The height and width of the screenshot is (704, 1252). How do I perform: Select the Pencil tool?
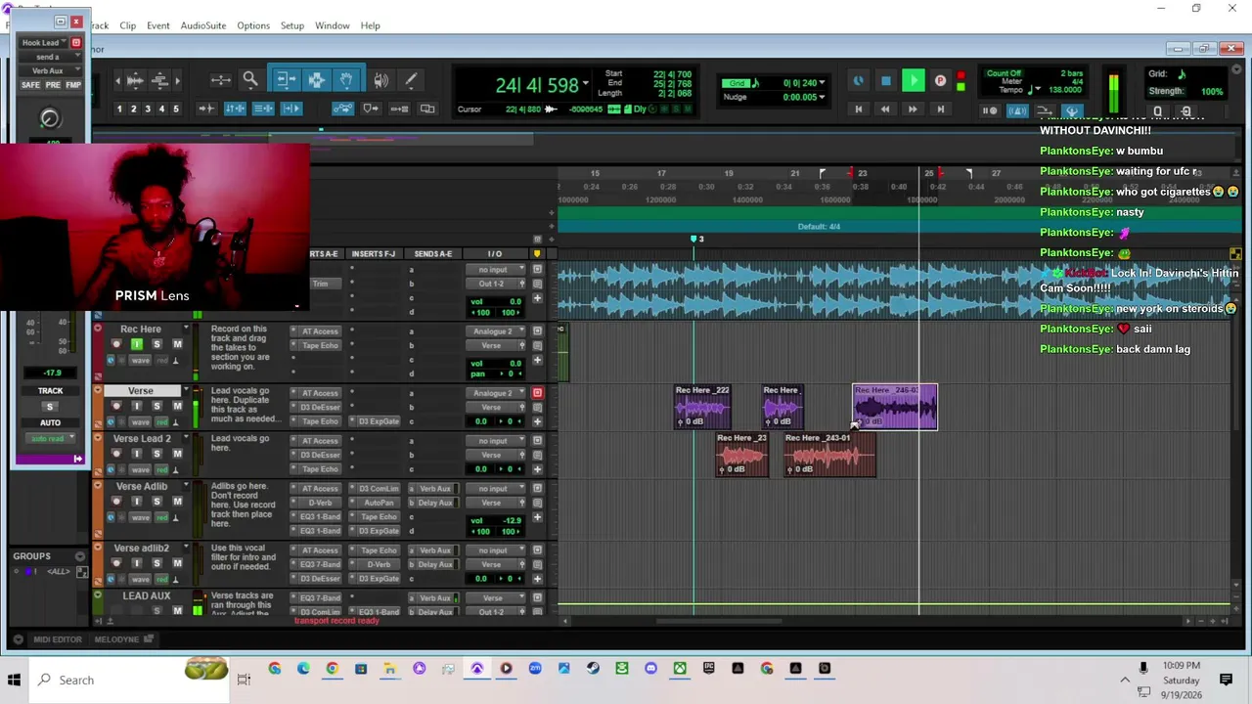tap(411, 80)
